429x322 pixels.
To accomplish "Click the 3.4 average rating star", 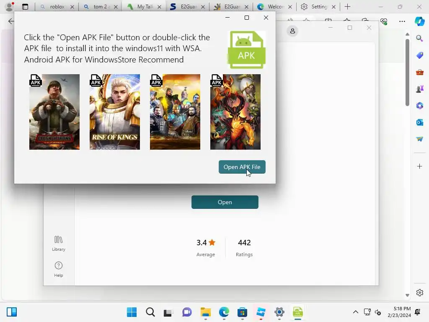I will [212, 242].
